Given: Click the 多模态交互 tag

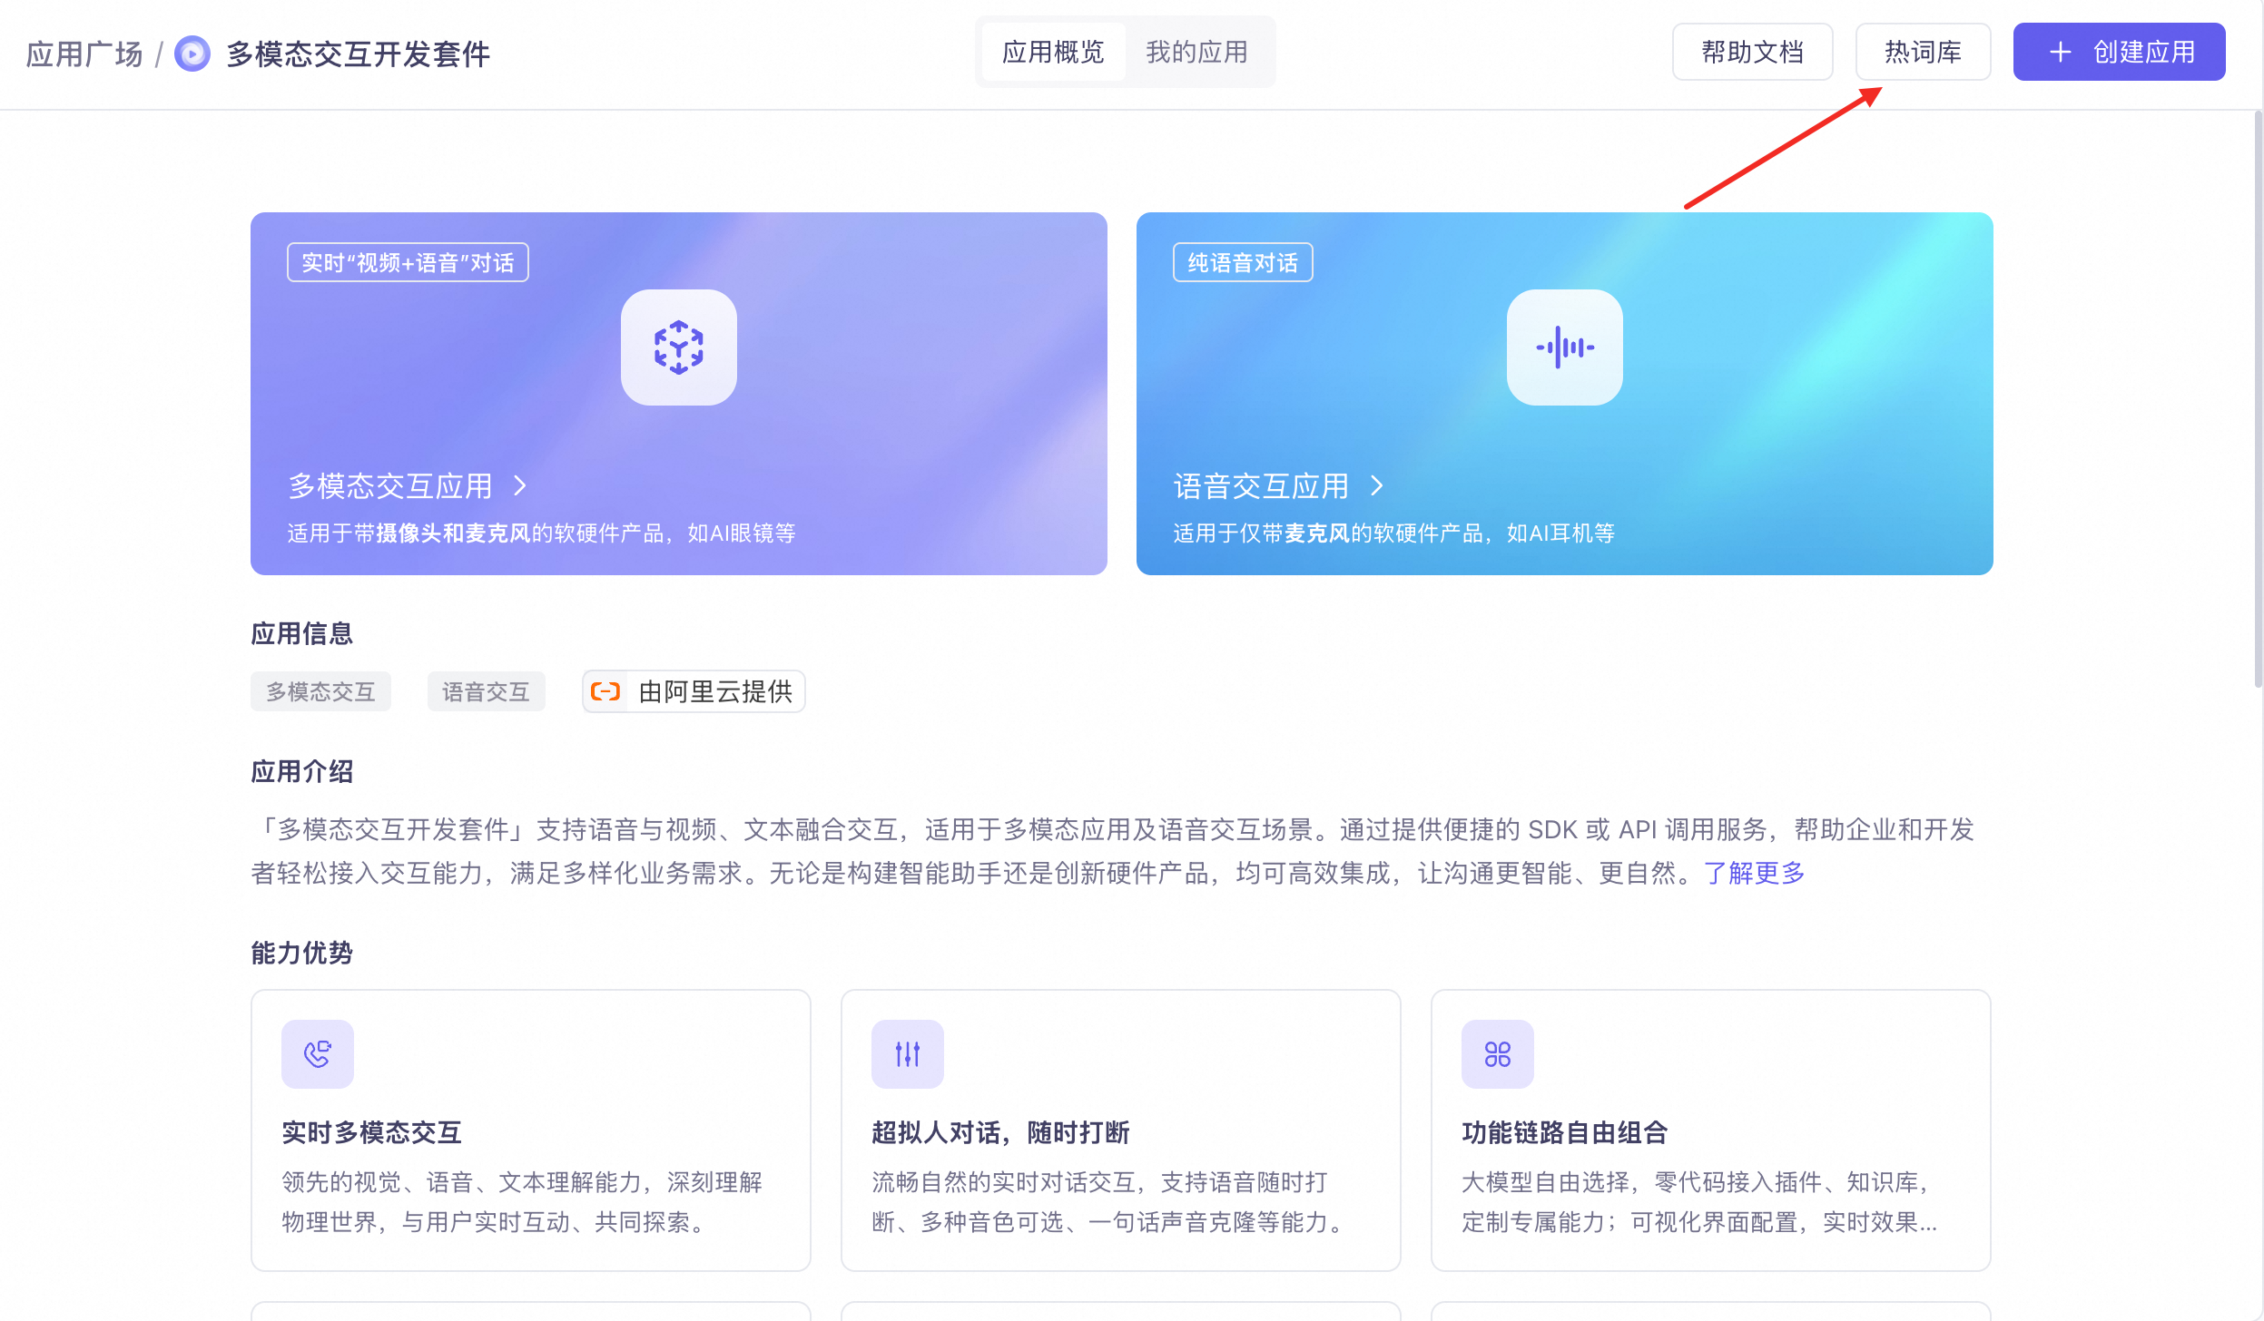Looking at the screenshot, I should pos(320,691).
